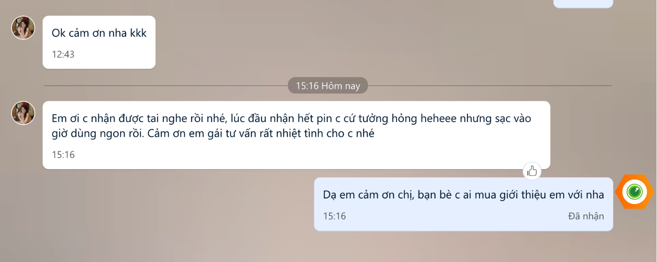657x262 pixels.
Task: Click the avatar next to the tai nghe message
Action: click(23, 113)
